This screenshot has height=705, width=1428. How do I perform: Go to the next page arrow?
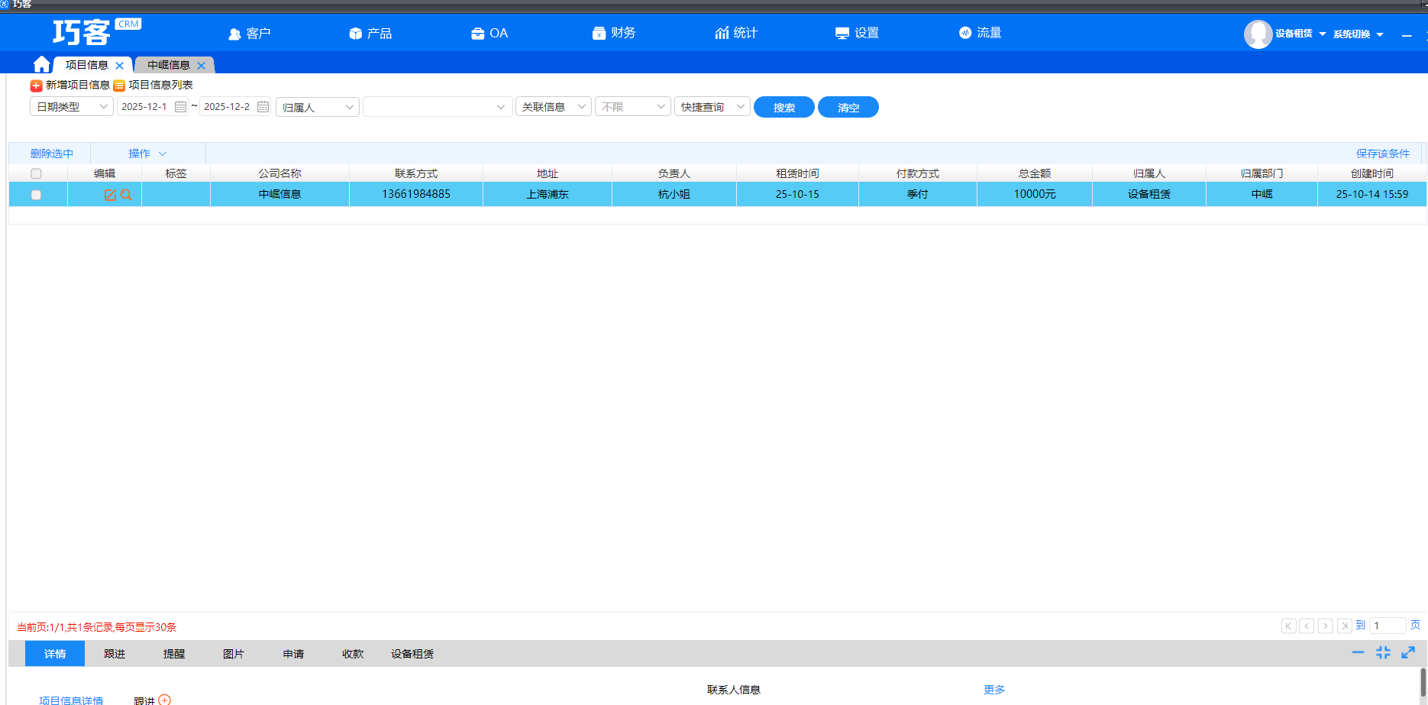pos(1326,626)
